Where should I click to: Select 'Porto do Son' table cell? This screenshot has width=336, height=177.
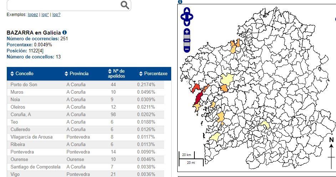[x=24, y=84]
